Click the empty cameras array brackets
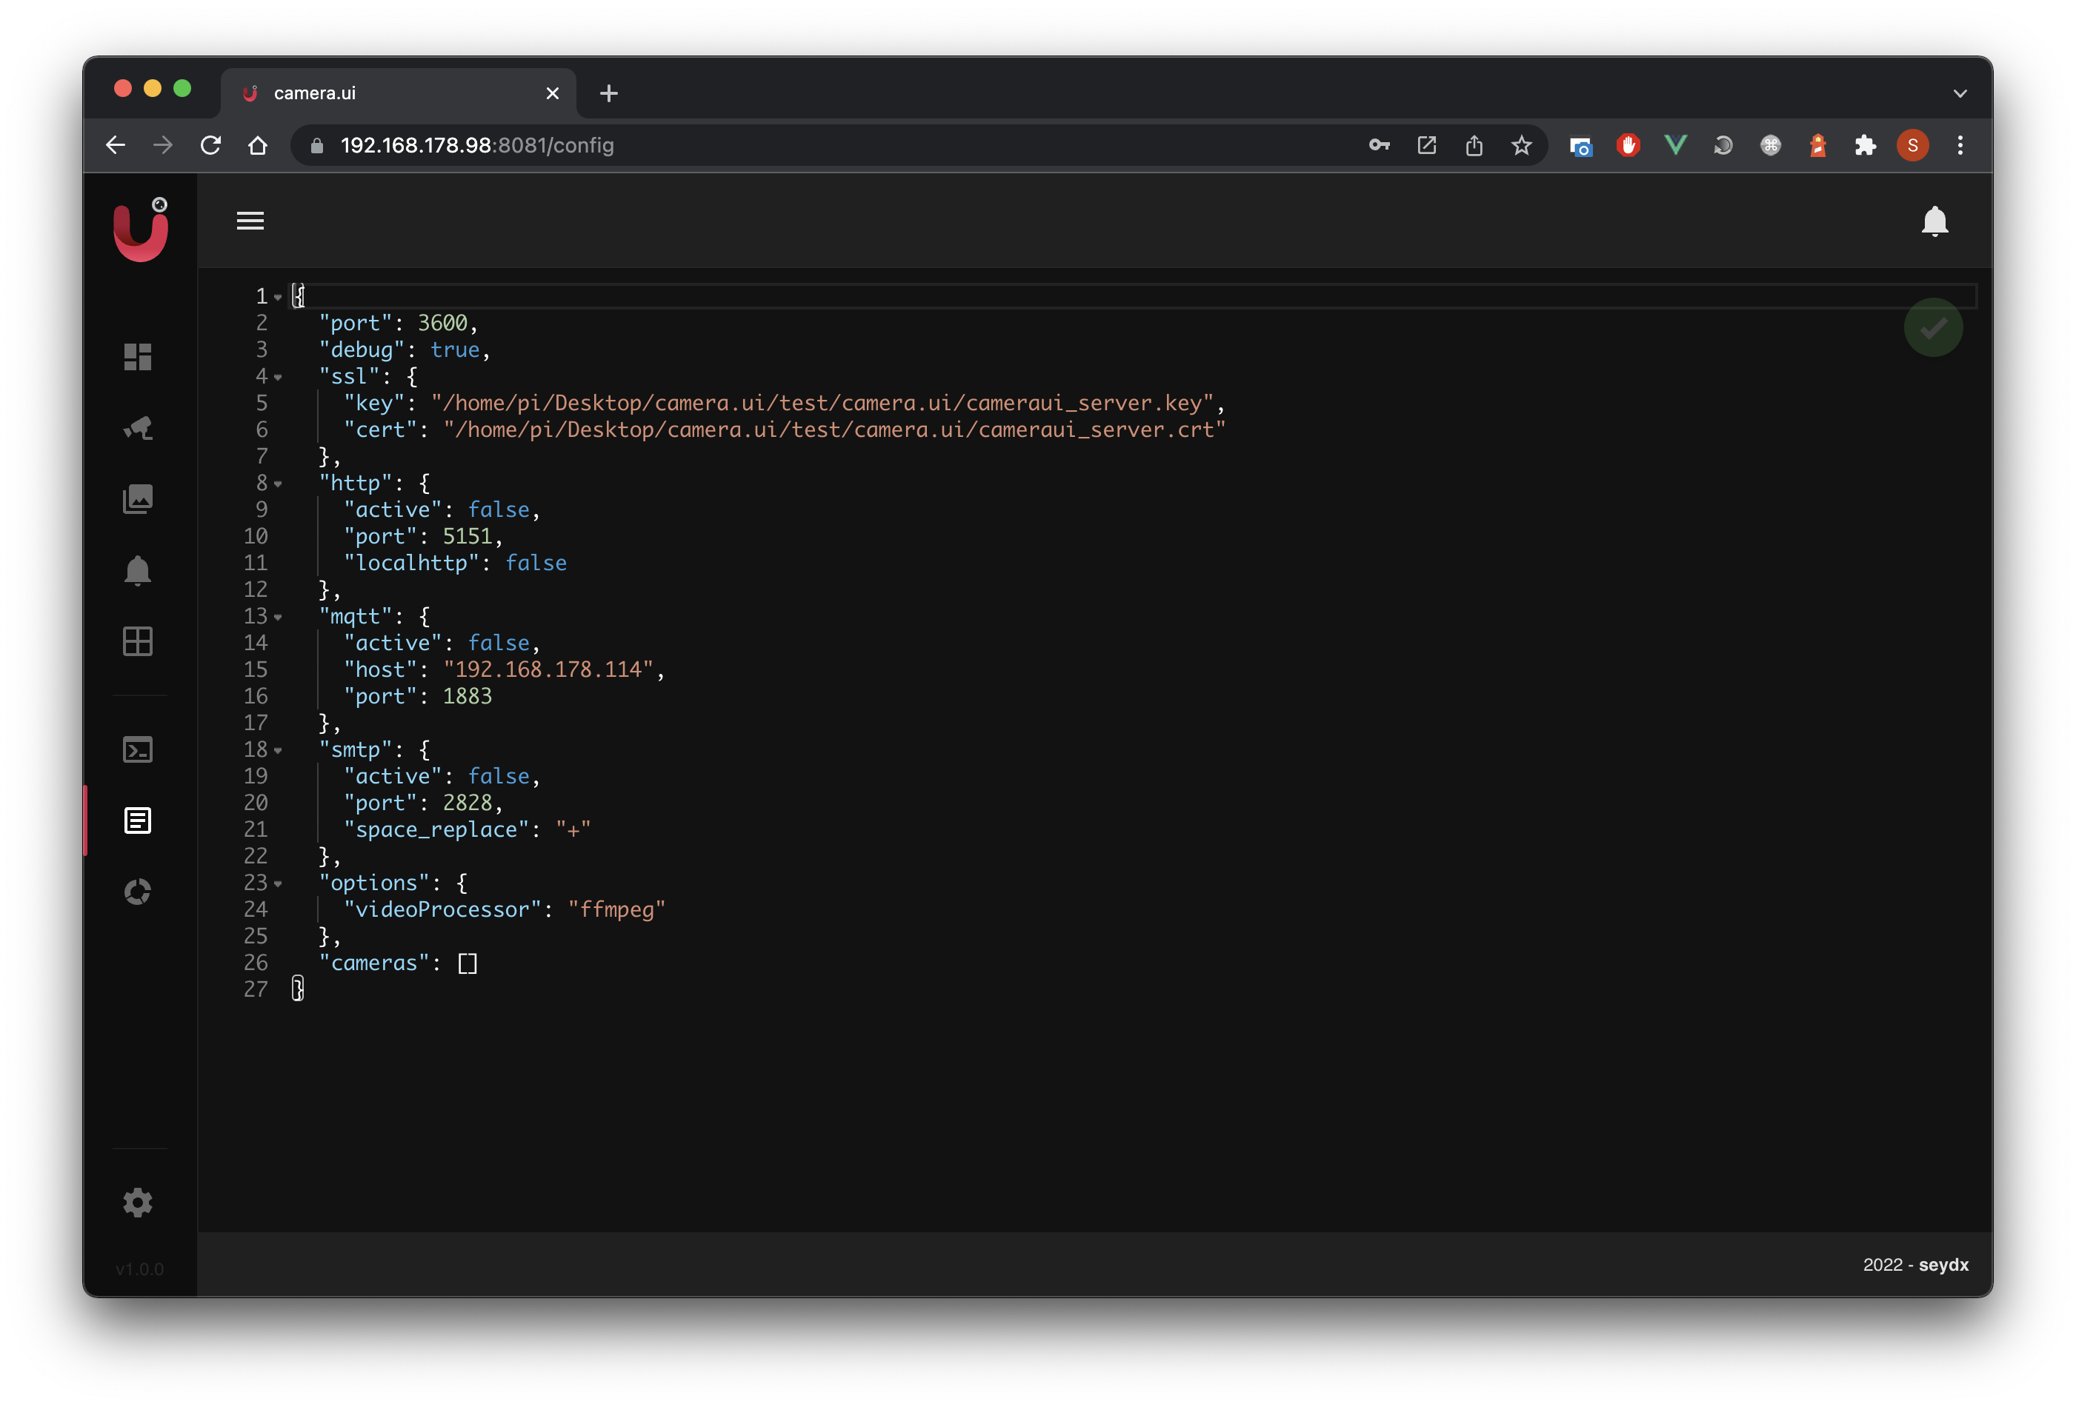Image resolution: width=2076 pixels, height=1407 pixels. tap(468, 963)
